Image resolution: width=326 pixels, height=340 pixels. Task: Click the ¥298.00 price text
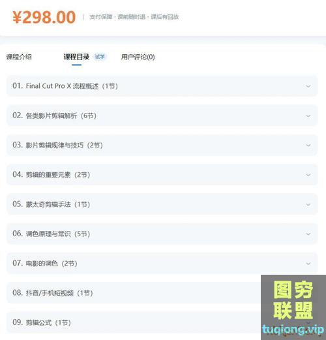pos(44,17)
